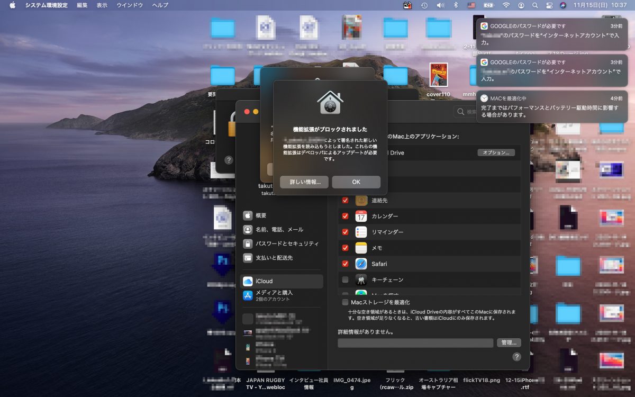Uncheck the リマインダー checkbox
This screenshot has height=397, width=635.
click(345, 232)
